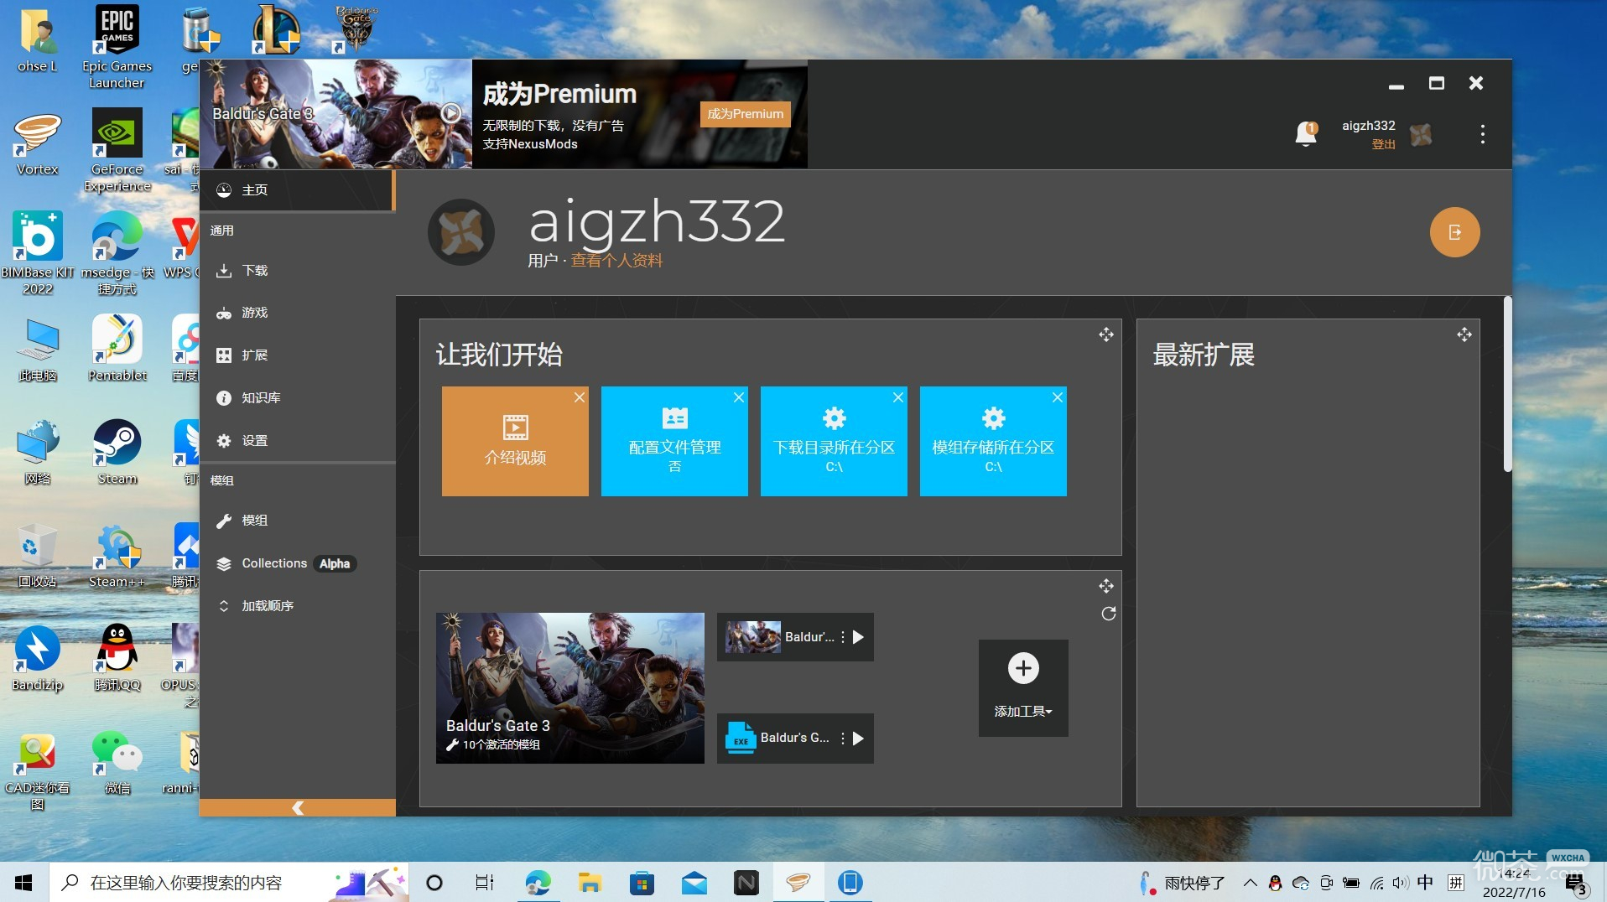Open 查看个人资料 profile link
Image resolution: width=1607 pixels, height=902 pixels.
pyautogui.click(x=616, y=261)
